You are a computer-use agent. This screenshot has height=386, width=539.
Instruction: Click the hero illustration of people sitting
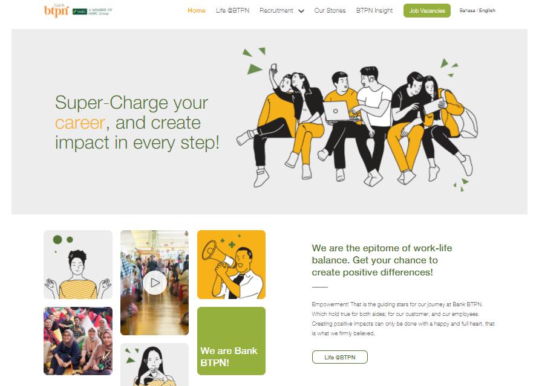(x=357, y=120)
